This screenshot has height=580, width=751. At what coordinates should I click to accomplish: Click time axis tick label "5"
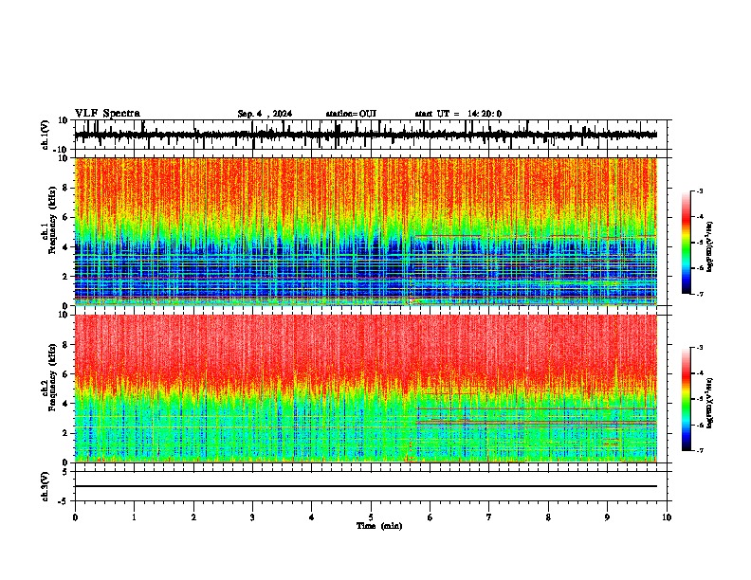point(371,517)
